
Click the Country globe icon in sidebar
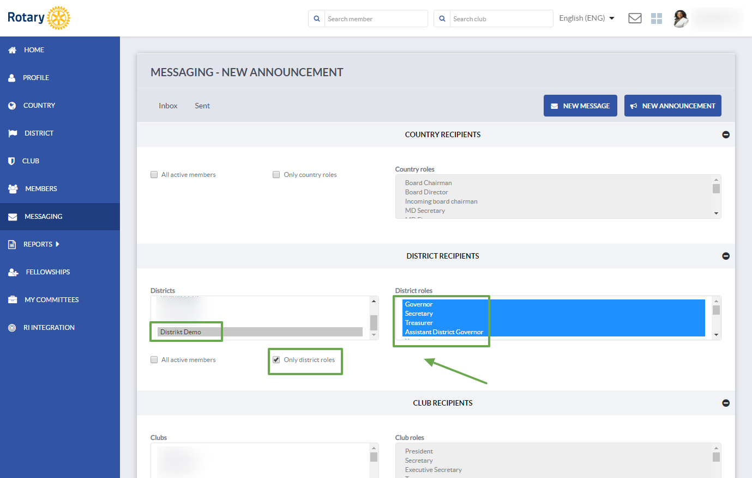tap(12, 106)
